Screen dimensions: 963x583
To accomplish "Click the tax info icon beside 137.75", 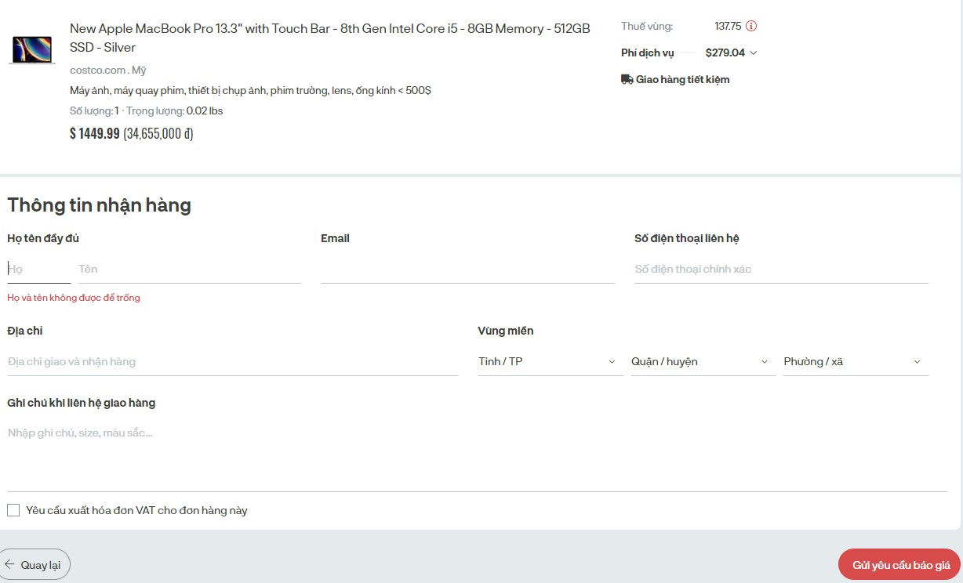I will [x=751, y=26].
